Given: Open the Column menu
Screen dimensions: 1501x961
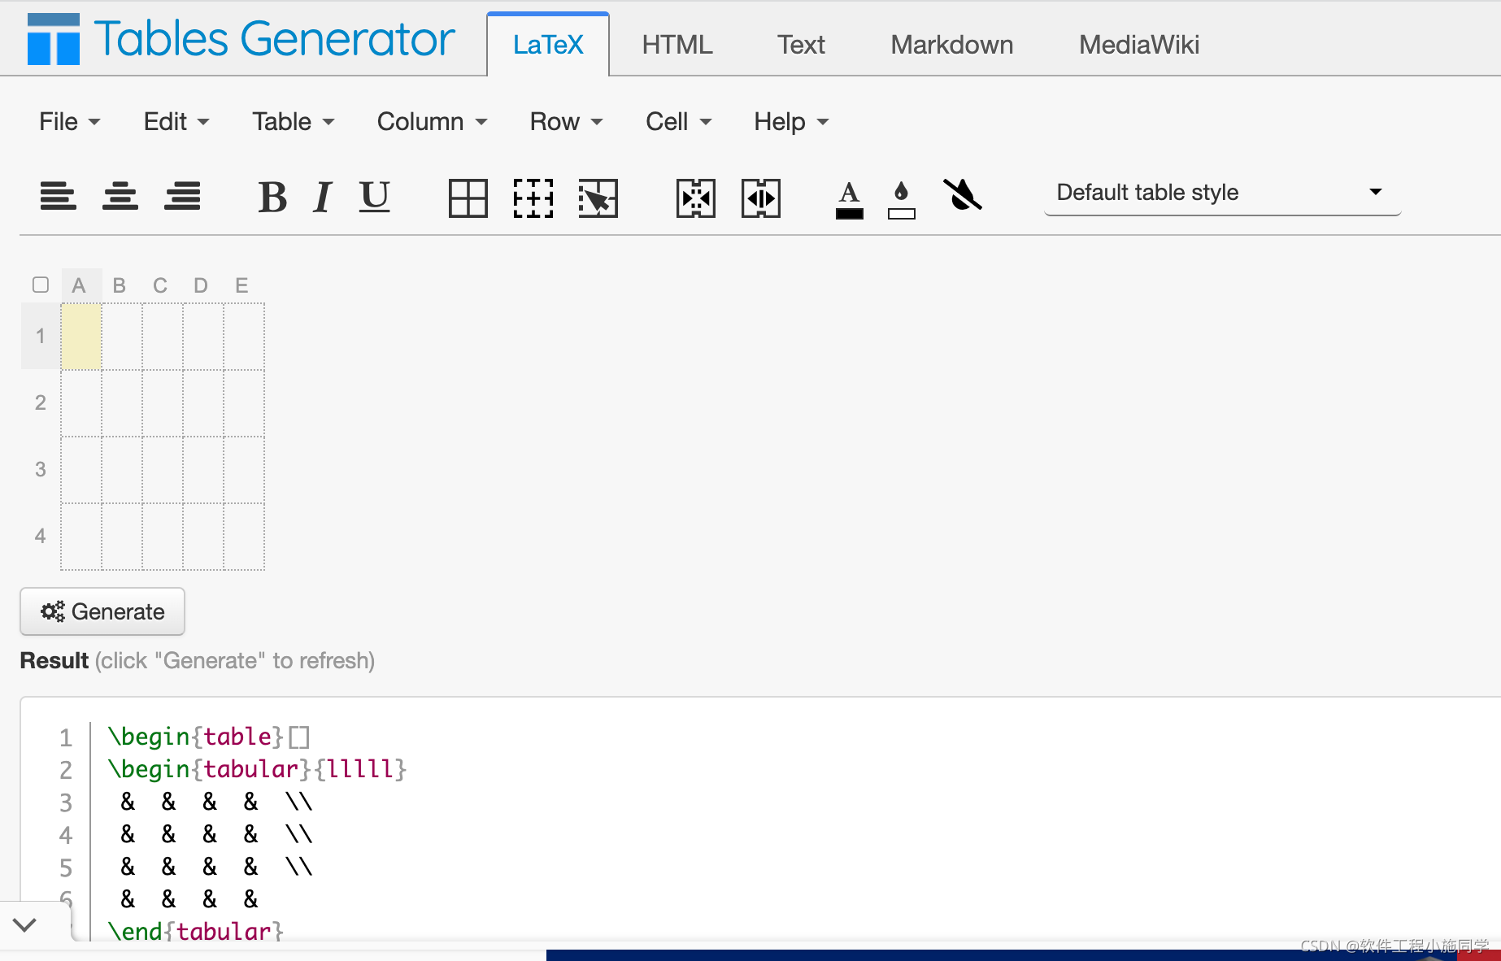Looking at the screenshot, I should (432, 122).
